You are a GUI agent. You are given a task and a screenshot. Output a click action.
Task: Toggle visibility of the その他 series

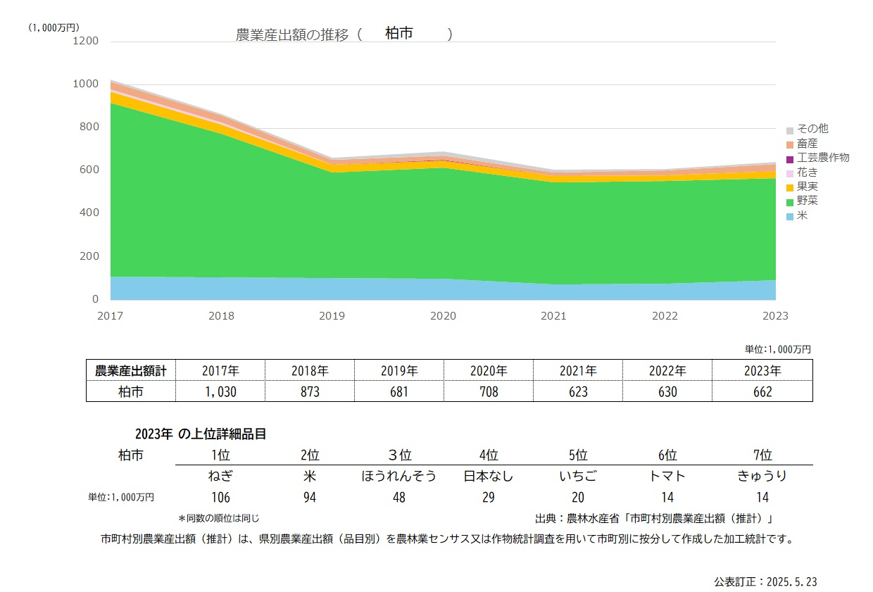tap(812, 129)
